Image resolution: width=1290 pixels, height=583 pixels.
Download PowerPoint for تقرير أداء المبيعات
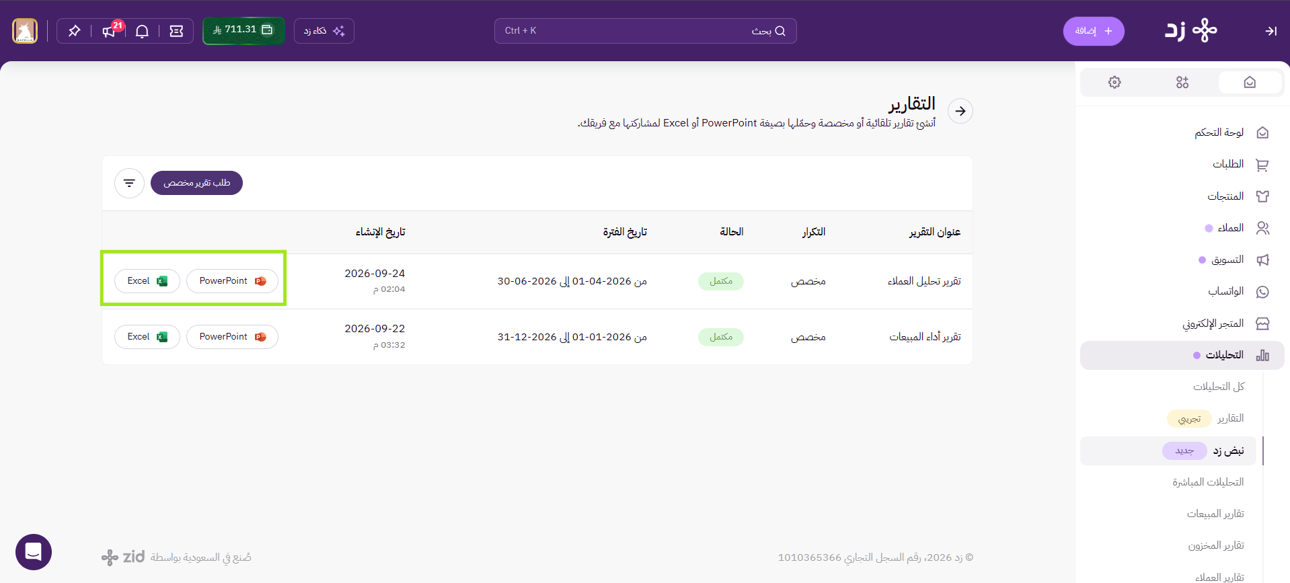tap(232, 337)
